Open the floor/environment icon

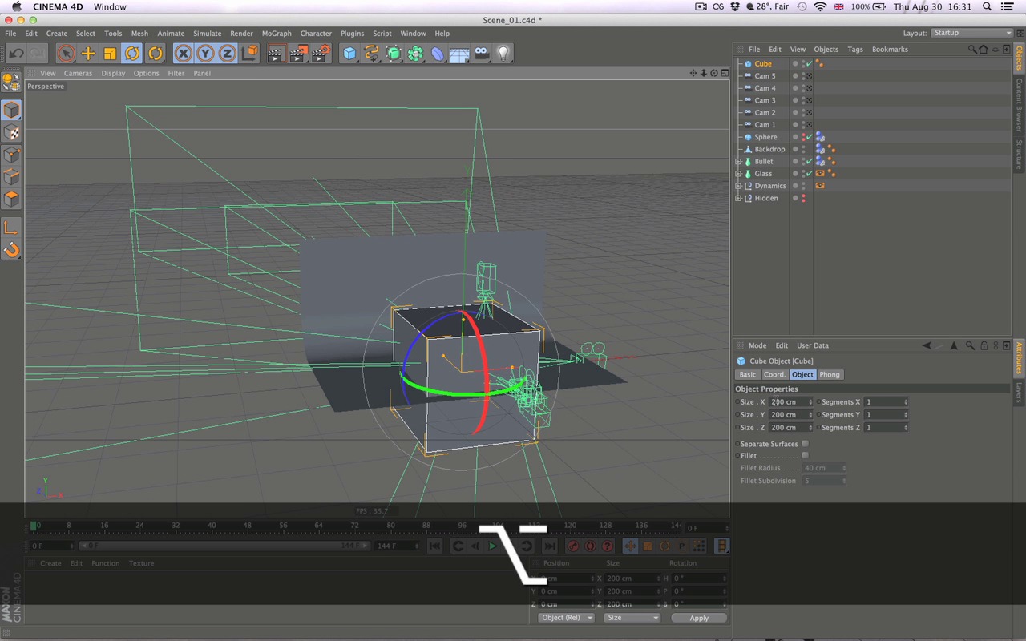[459, 54]
